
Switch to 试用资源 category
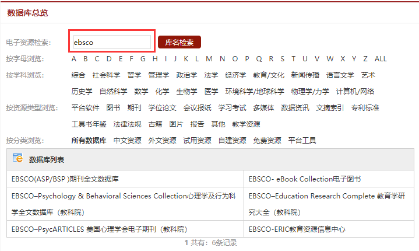197,141
